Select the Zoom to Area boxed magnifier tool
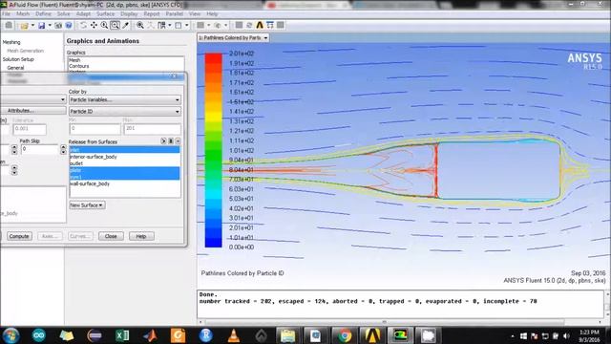The image size is (611, 344). coord(115,26)
